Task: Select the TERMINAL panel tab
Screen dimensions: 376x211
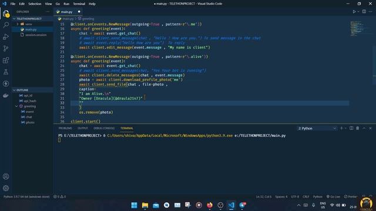Action: 127,128
